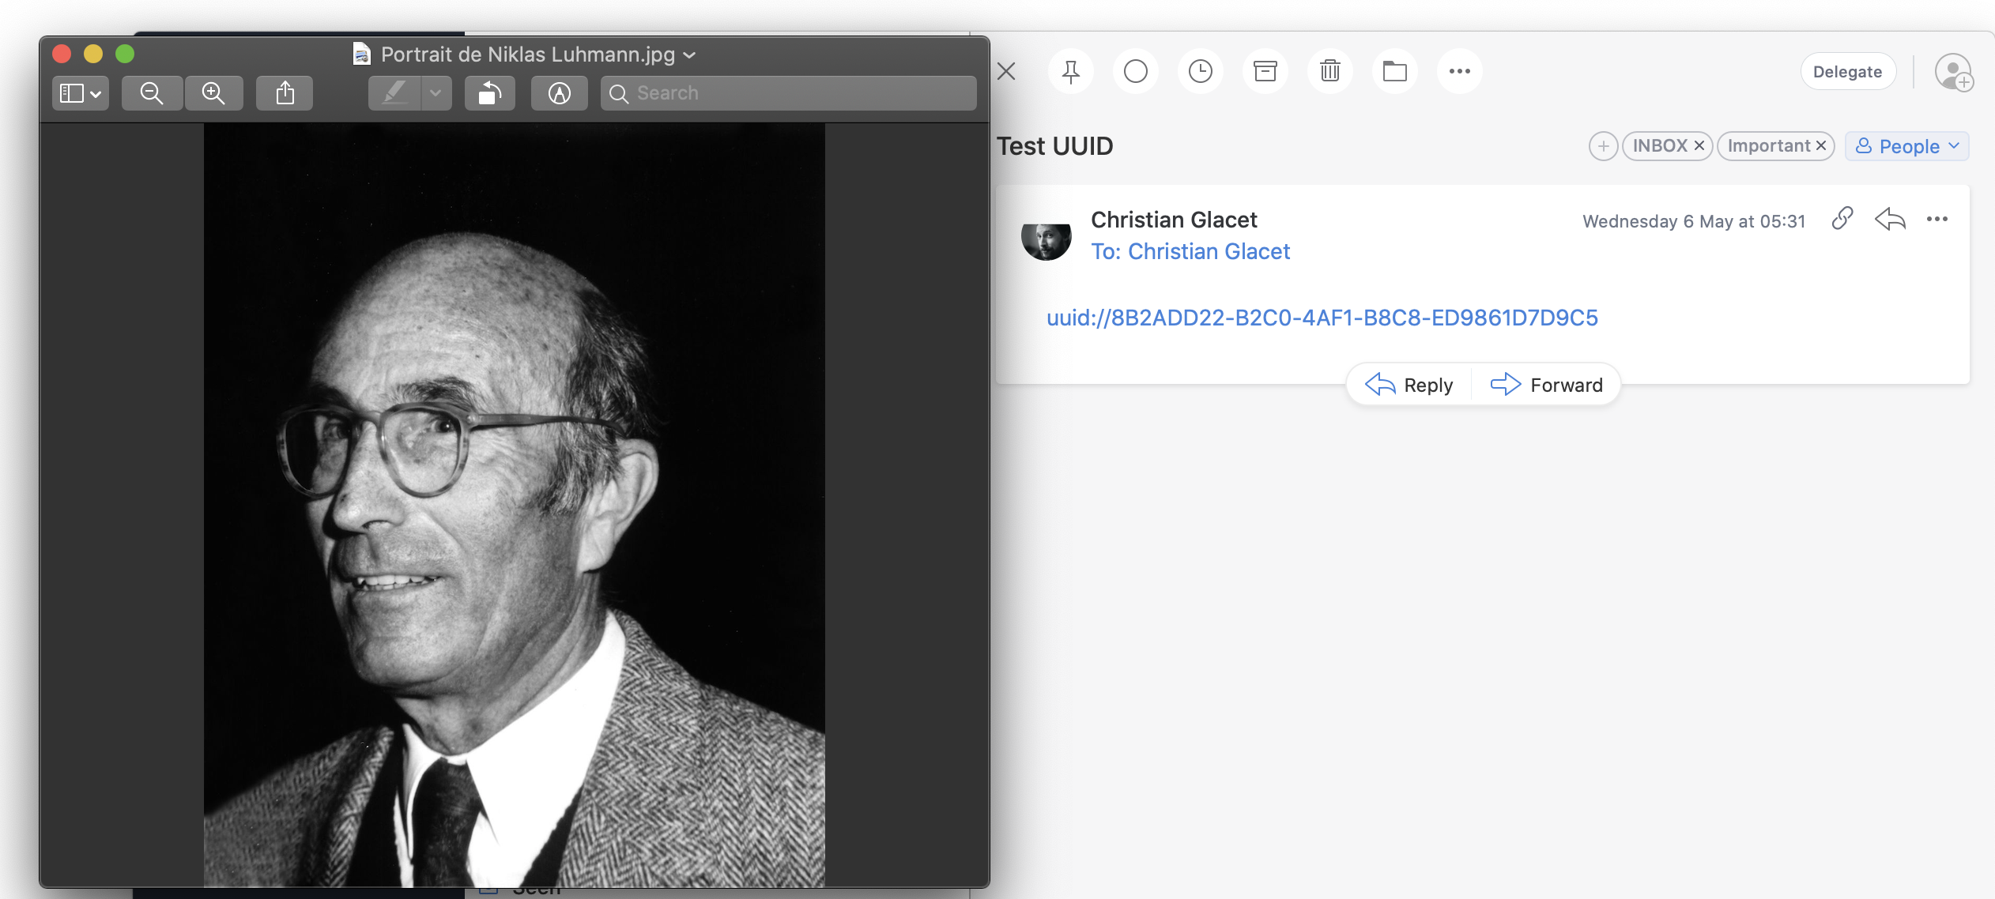The width and height of the screenshot is (1995, 899).
Task: Click the Forward button
Action: pyautogui.click(x=1546, y=385)
